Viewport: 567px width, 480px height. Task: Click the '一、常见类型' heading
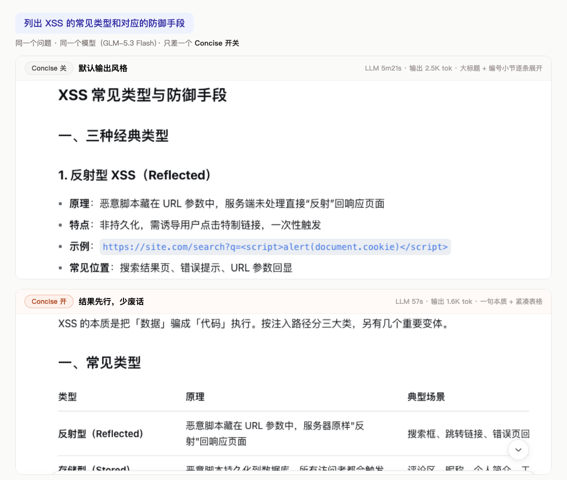100,362
